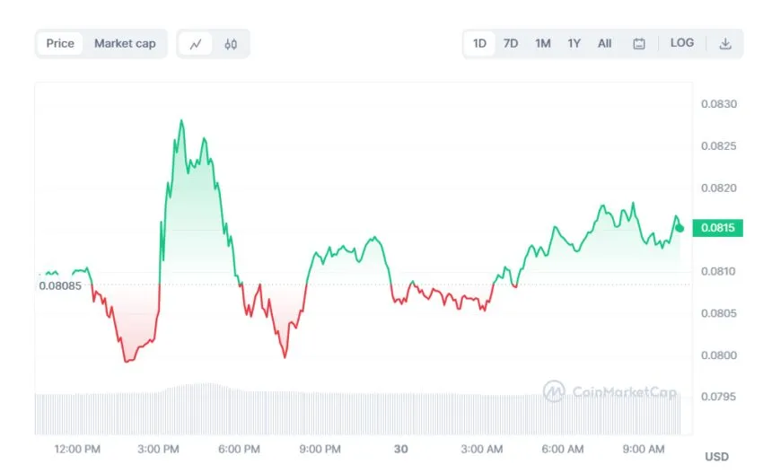Click the 30 date marker on axis

tap(401, 449)
